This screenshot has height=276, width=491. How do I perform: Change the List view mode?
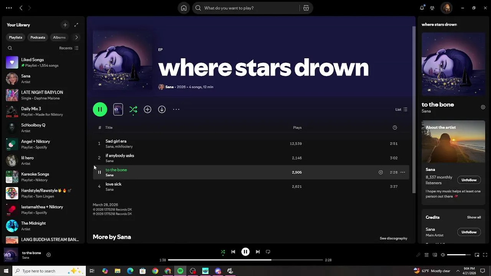click(401, 110)
